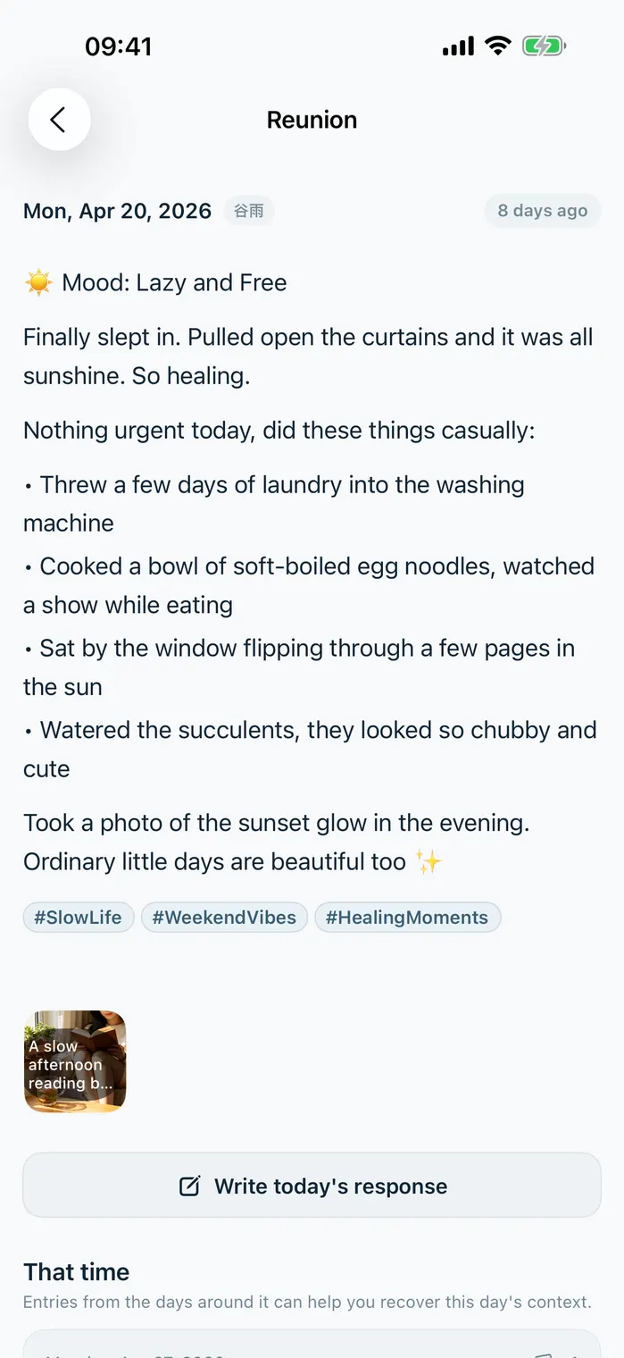Tap the cellular signal bars icon
624x1358 pixels.
coord(458,46)
